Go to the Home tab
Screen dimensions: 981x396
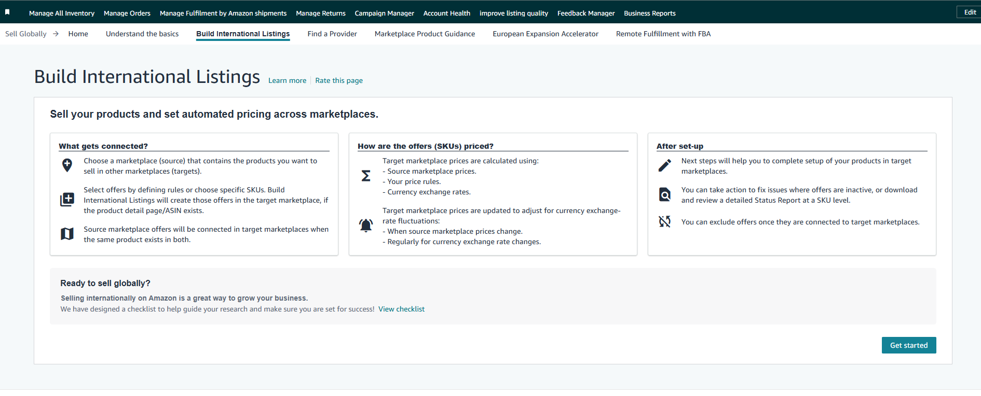click(78, 34)
